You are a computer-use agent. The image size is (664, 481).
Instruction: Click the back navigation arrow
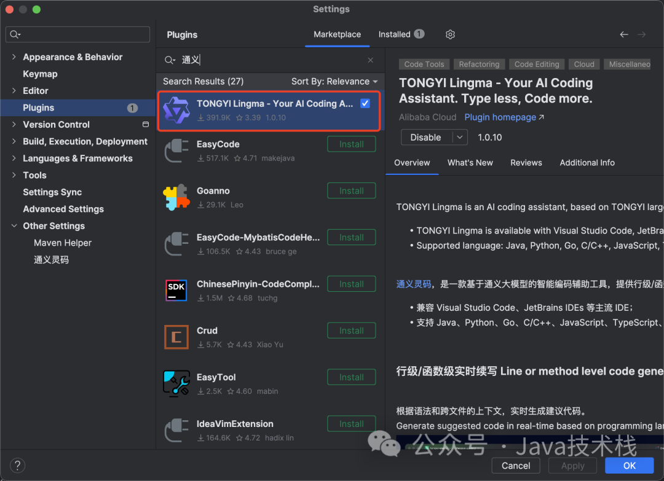click(624, 34)
